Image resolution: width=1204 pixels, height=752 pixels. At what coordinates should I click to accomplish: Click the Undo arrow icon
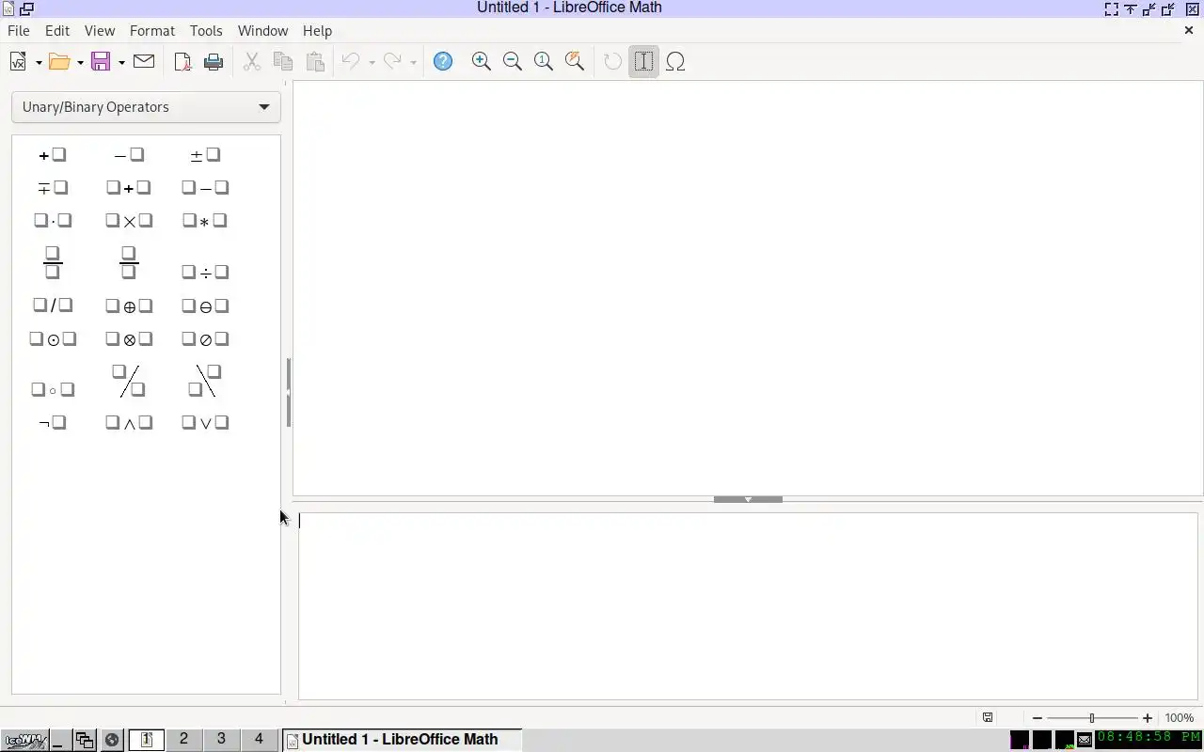pos(351,62)
